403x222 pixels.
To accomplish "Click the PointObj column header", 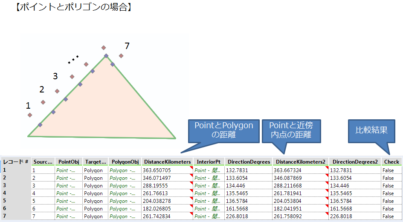I will 69,162.
